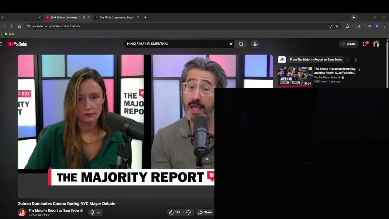Dislike the video with thumbs down
Screen dimensions: 389x219
188,212
